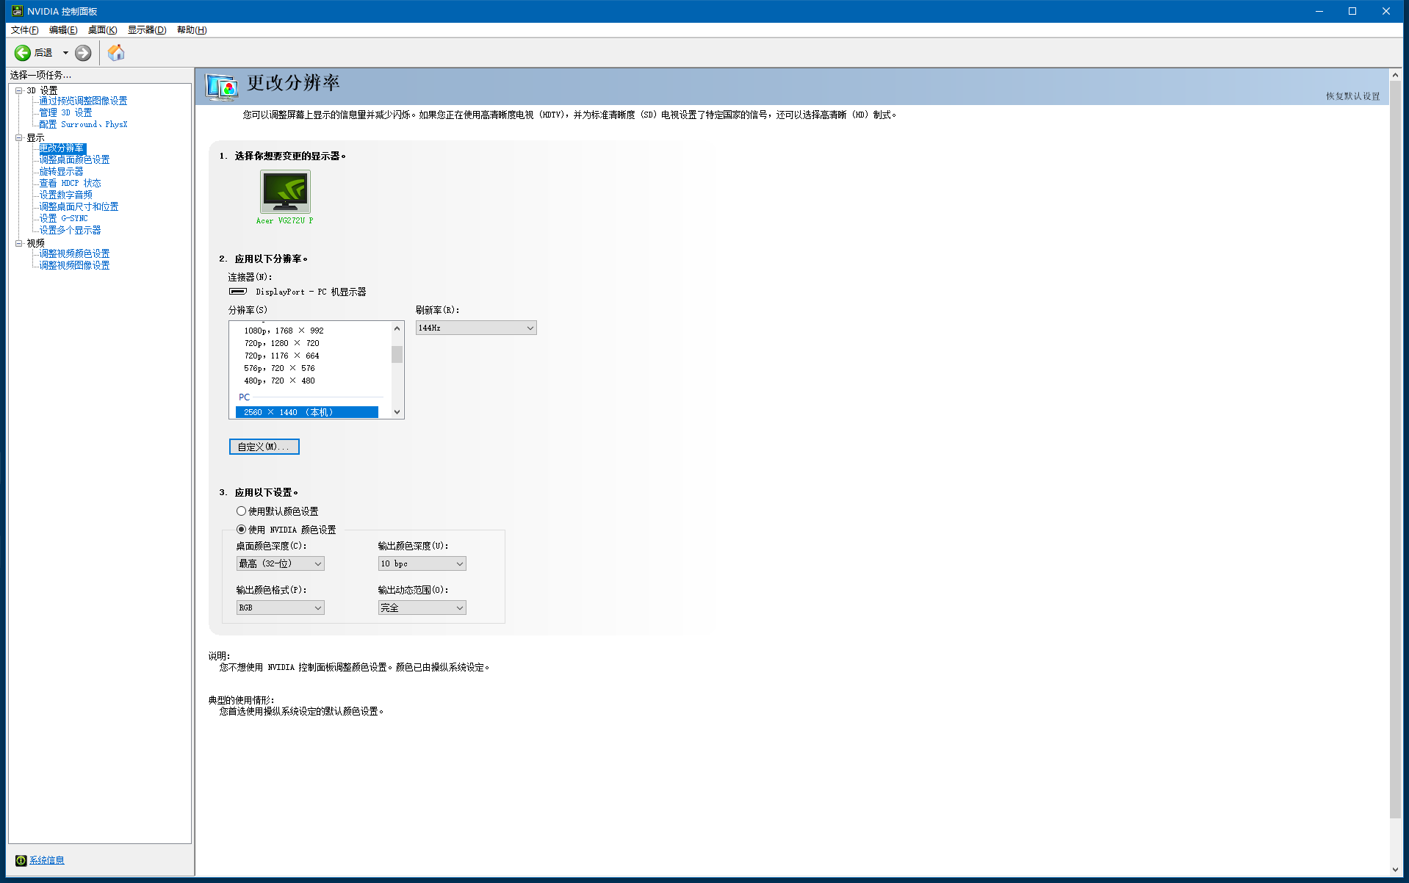Open 桌面颜色深度 最高 (32-位) dropdown

point(280,564)
